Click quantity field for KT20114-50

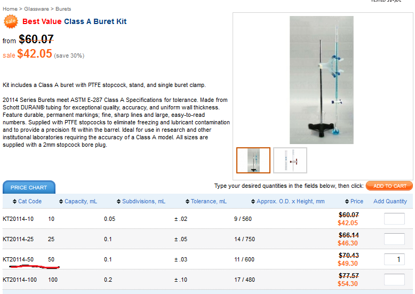(x=394, y=259)
